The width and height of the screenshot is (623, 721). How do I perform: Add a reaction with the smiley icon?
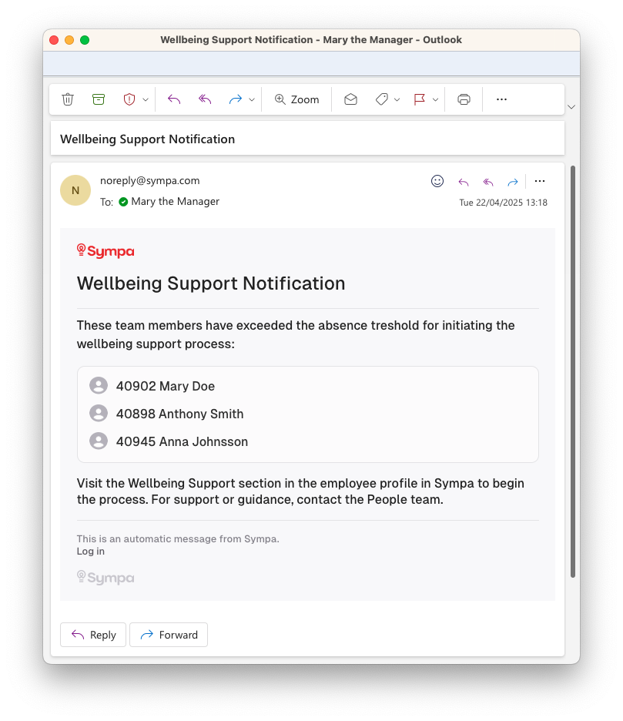pyautogui.click(x=437, y=181)
